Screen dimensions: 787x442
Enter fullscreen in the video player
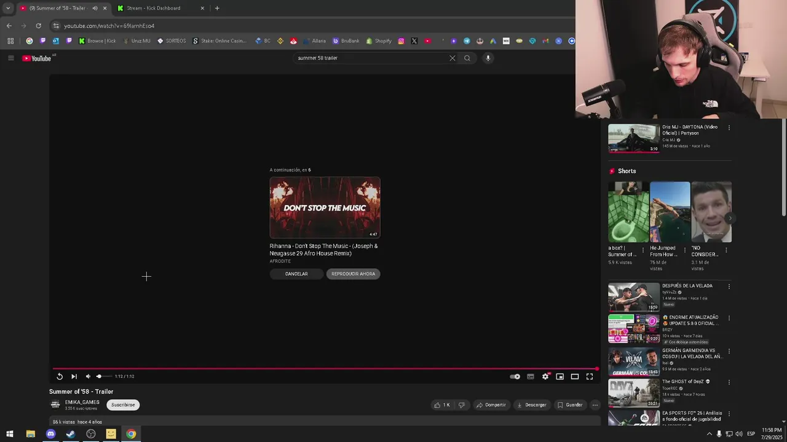point(590,376)
